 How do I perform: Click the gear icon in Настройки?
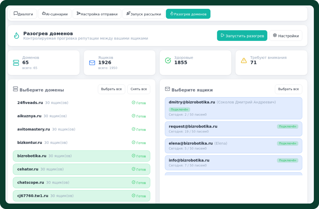tap(275, 35)
